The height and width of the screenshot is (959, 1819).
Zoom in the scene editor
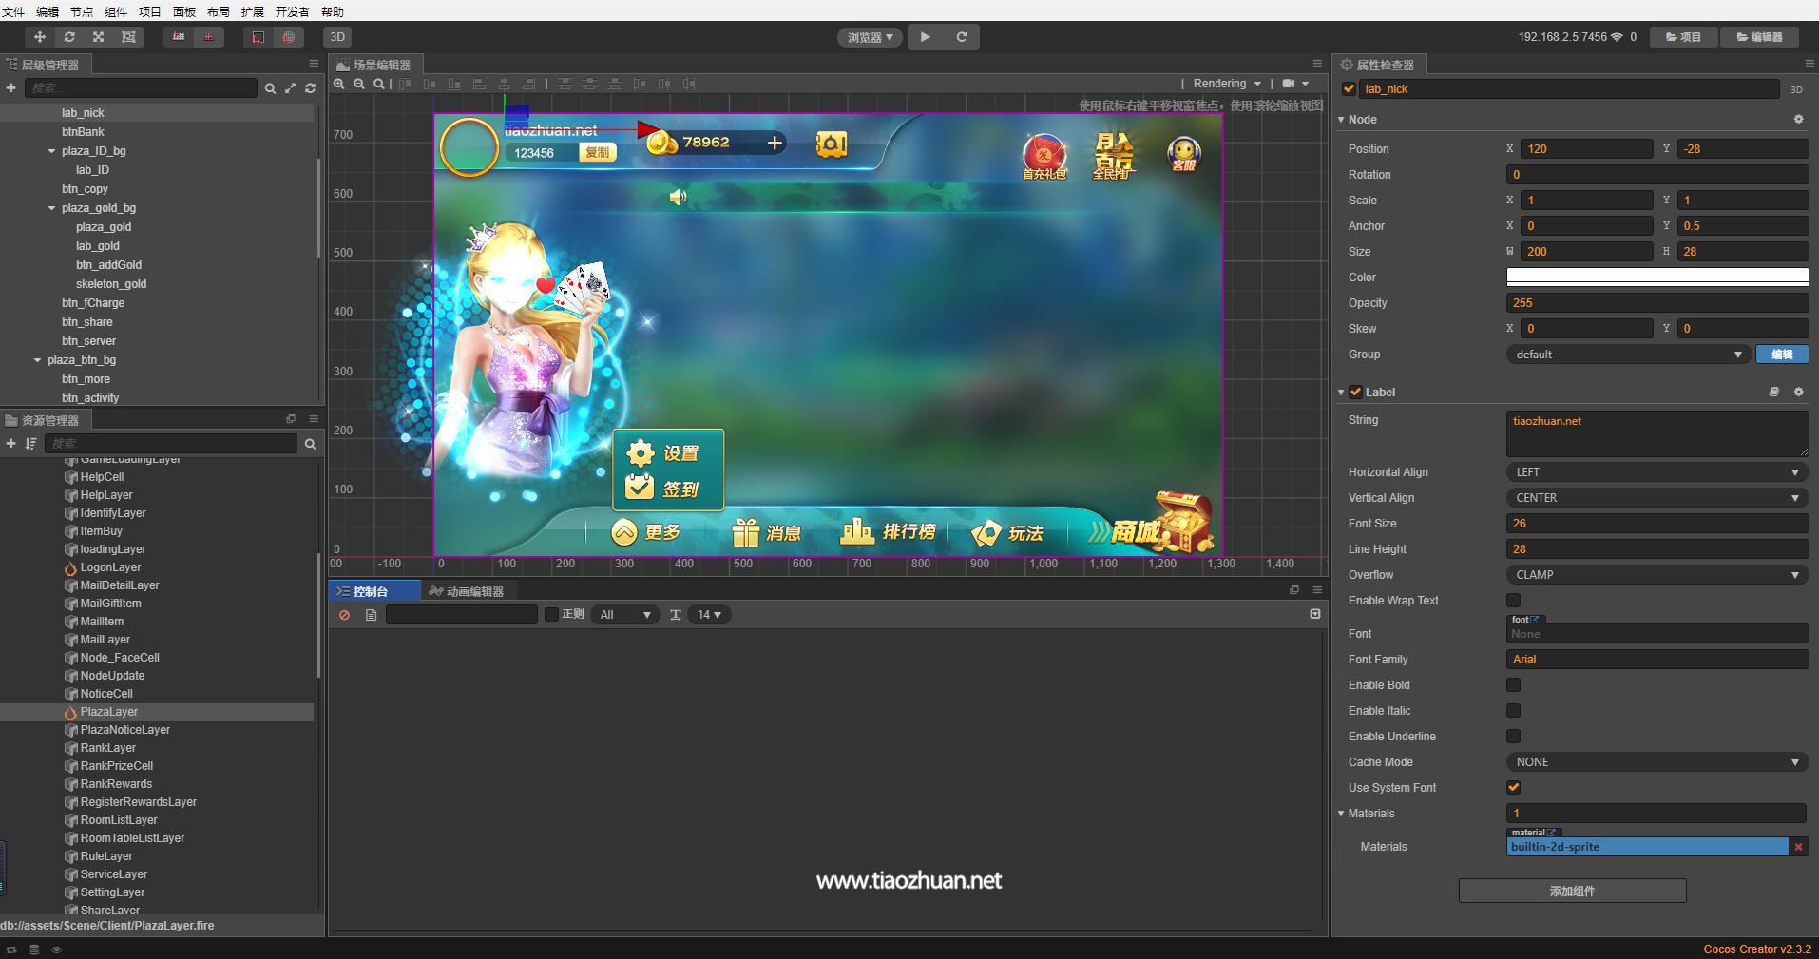[338, 84]
